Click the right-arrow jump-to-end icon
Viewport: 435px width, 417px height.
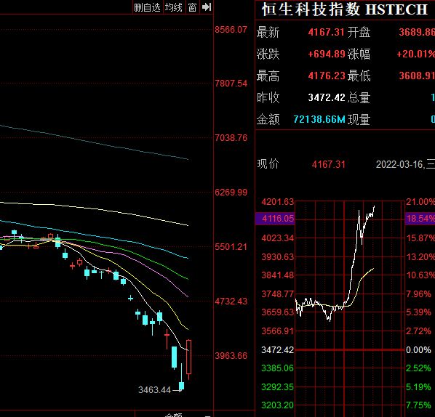[x=207, y=7]
